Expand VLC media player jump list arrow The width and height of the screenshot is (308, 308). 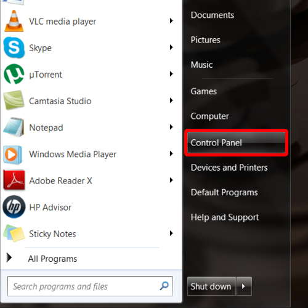click(x=171, y=21)
